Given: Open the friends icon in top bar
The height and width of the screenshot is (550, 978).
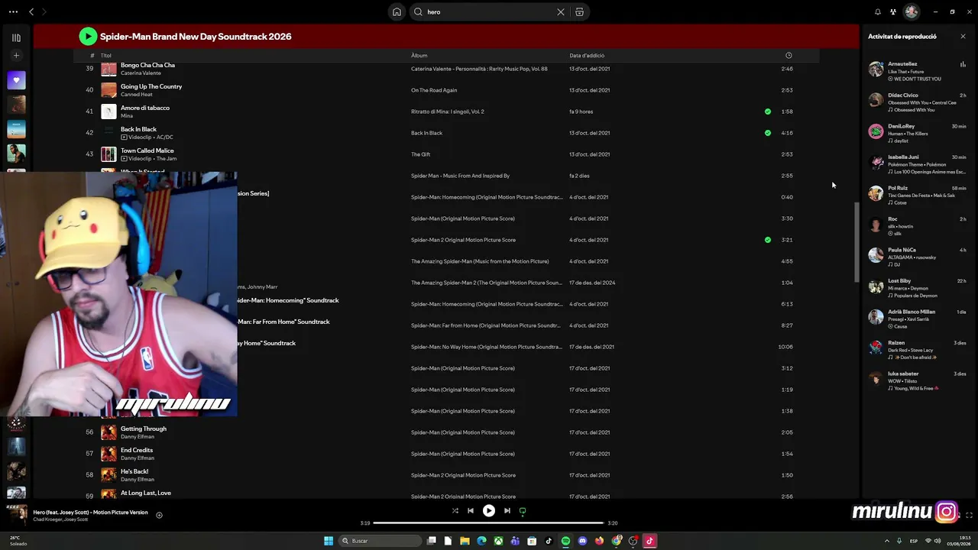Looking at the screenshot, I should [892, 11].
